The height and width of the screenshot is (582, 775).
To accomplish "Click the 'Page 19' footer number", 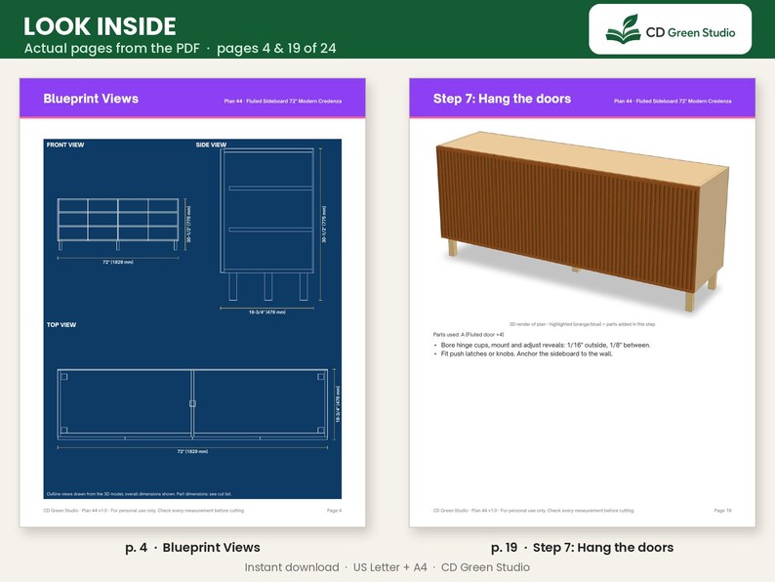I will point(722,511).
